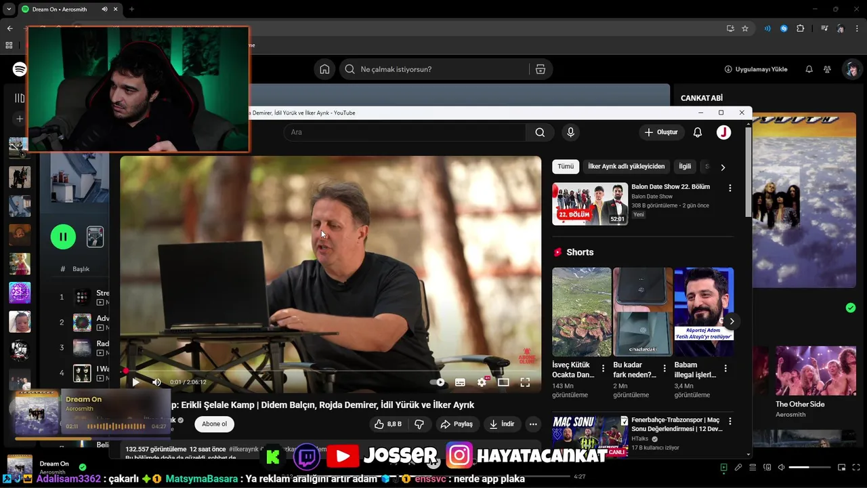Play the YouTube video
This screenshot has width=867, height=488.
click(x=135, y=382)
